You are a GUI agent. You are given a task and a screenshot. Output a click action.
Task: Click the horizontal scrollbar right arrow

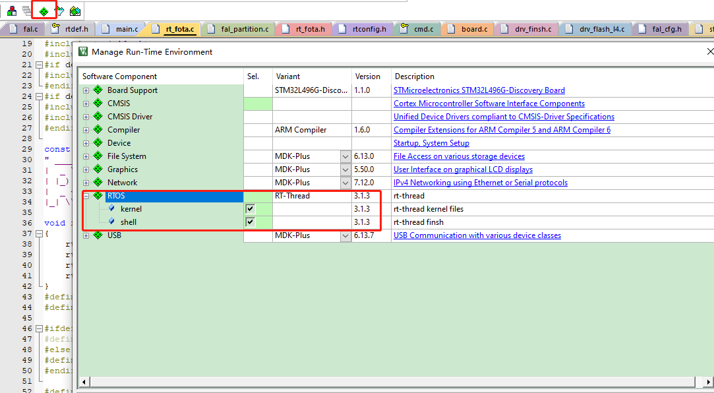tap(708, 381)
